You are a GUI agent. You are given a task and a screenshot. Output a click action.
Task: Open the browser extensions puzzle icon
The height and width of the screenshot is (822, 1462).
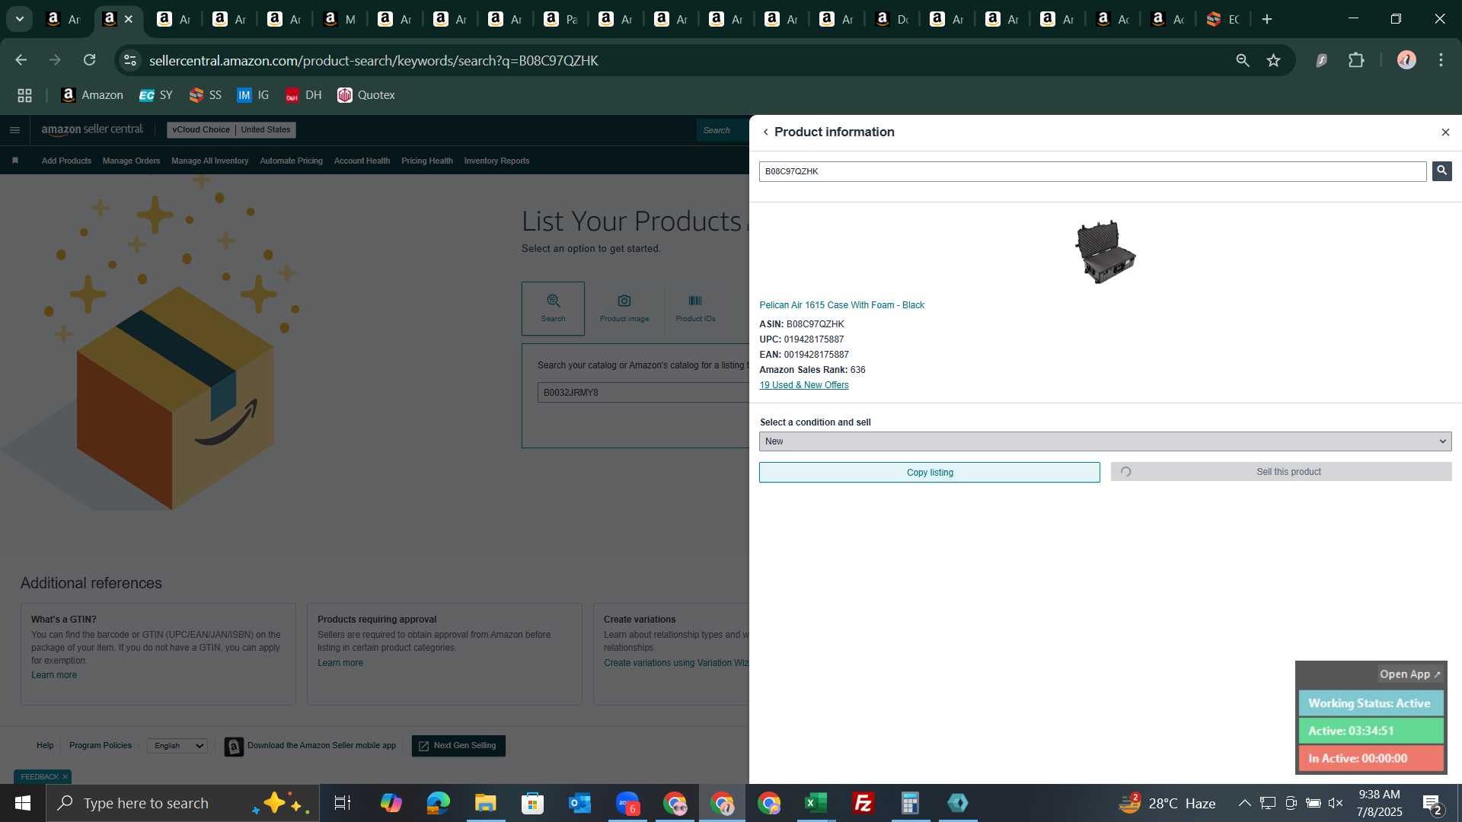coord(1356,60)
